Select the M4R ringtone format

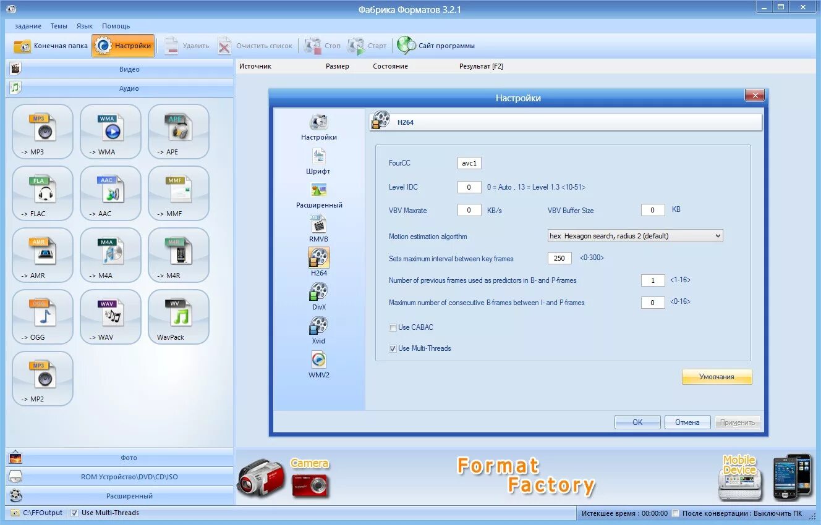pyautogui.click(x=179, y=254)
